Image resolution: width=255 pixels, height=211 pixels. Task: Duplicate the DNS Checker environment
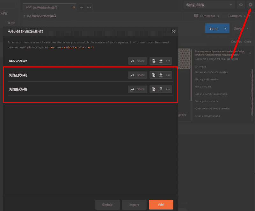pos(154,61)
